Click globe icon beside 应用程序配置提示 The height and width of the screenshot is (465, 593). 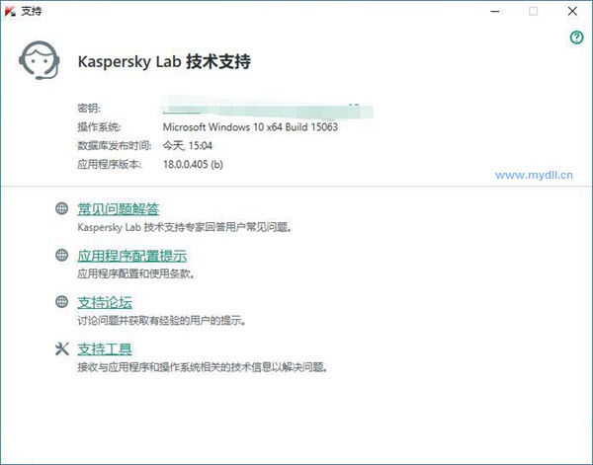click(61, 255)
